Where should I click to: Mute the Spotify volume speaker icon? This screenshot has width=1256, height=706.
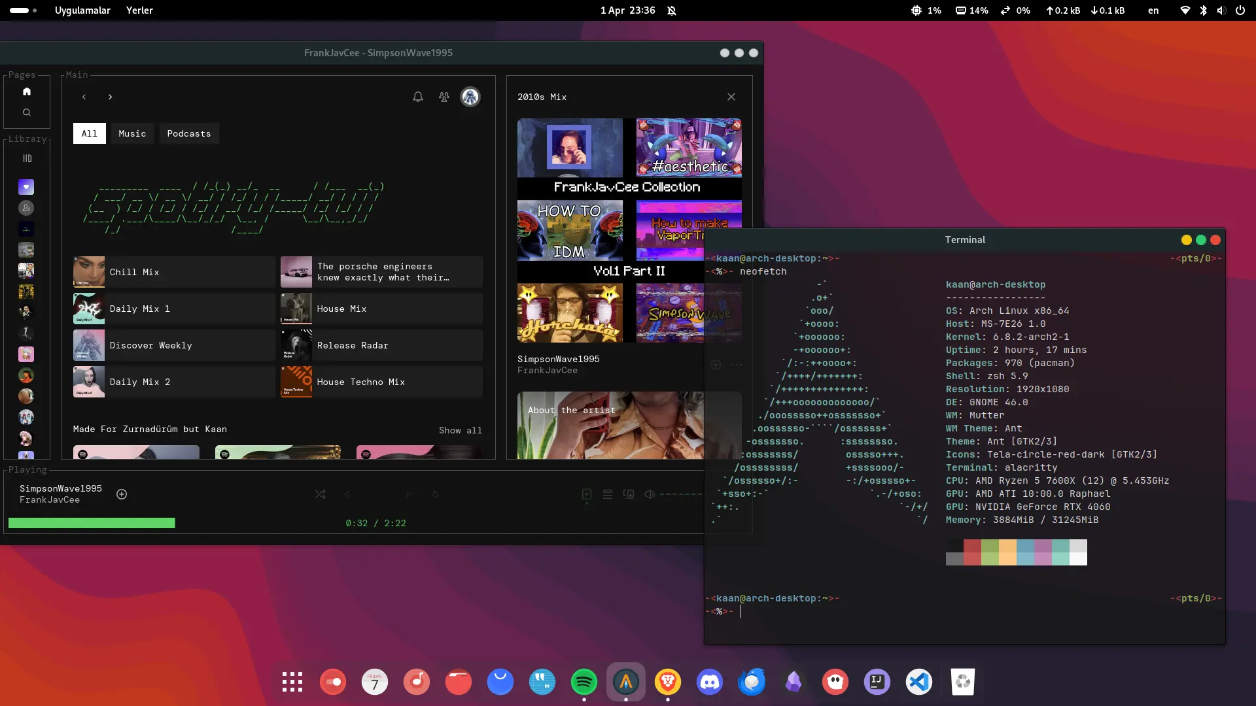(650, 494)
